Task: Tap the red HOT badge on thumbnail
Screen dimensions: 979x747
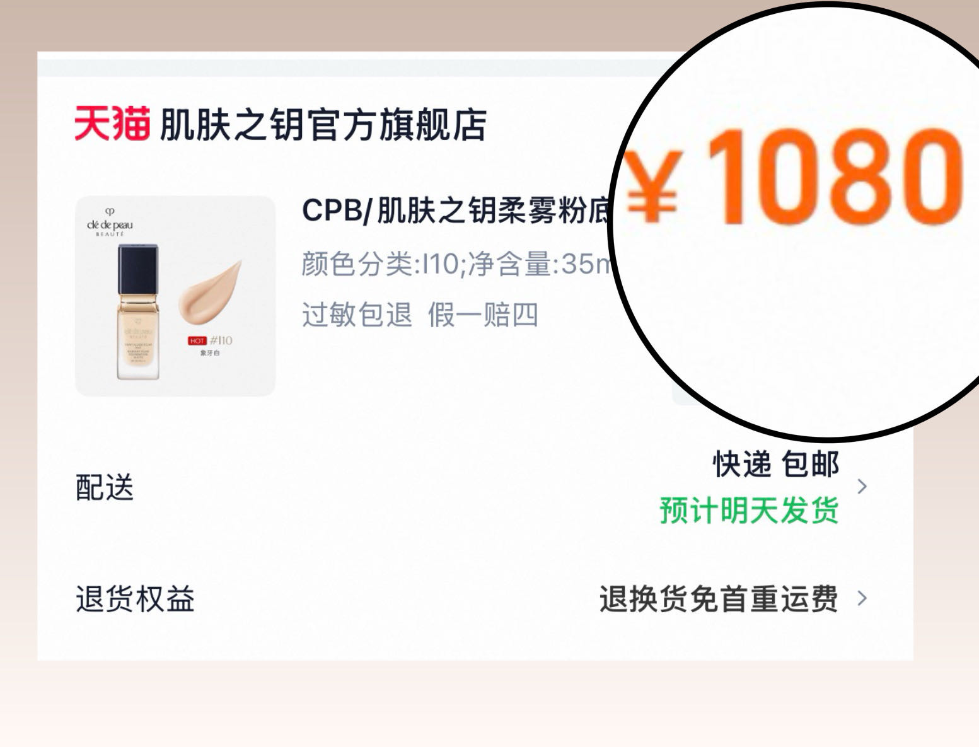Action: [x=197, y=340]
